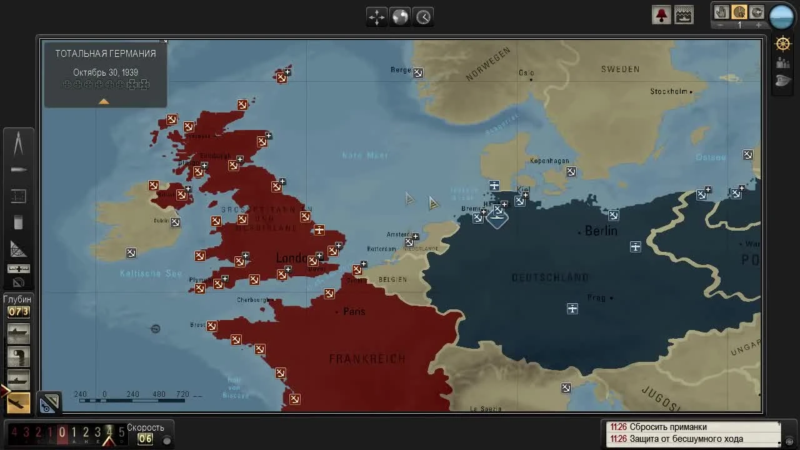This screenshot has width=800, height=450.
Task: Order crash dive with the highlighted bottom depth button
Action: coord(18,403)
